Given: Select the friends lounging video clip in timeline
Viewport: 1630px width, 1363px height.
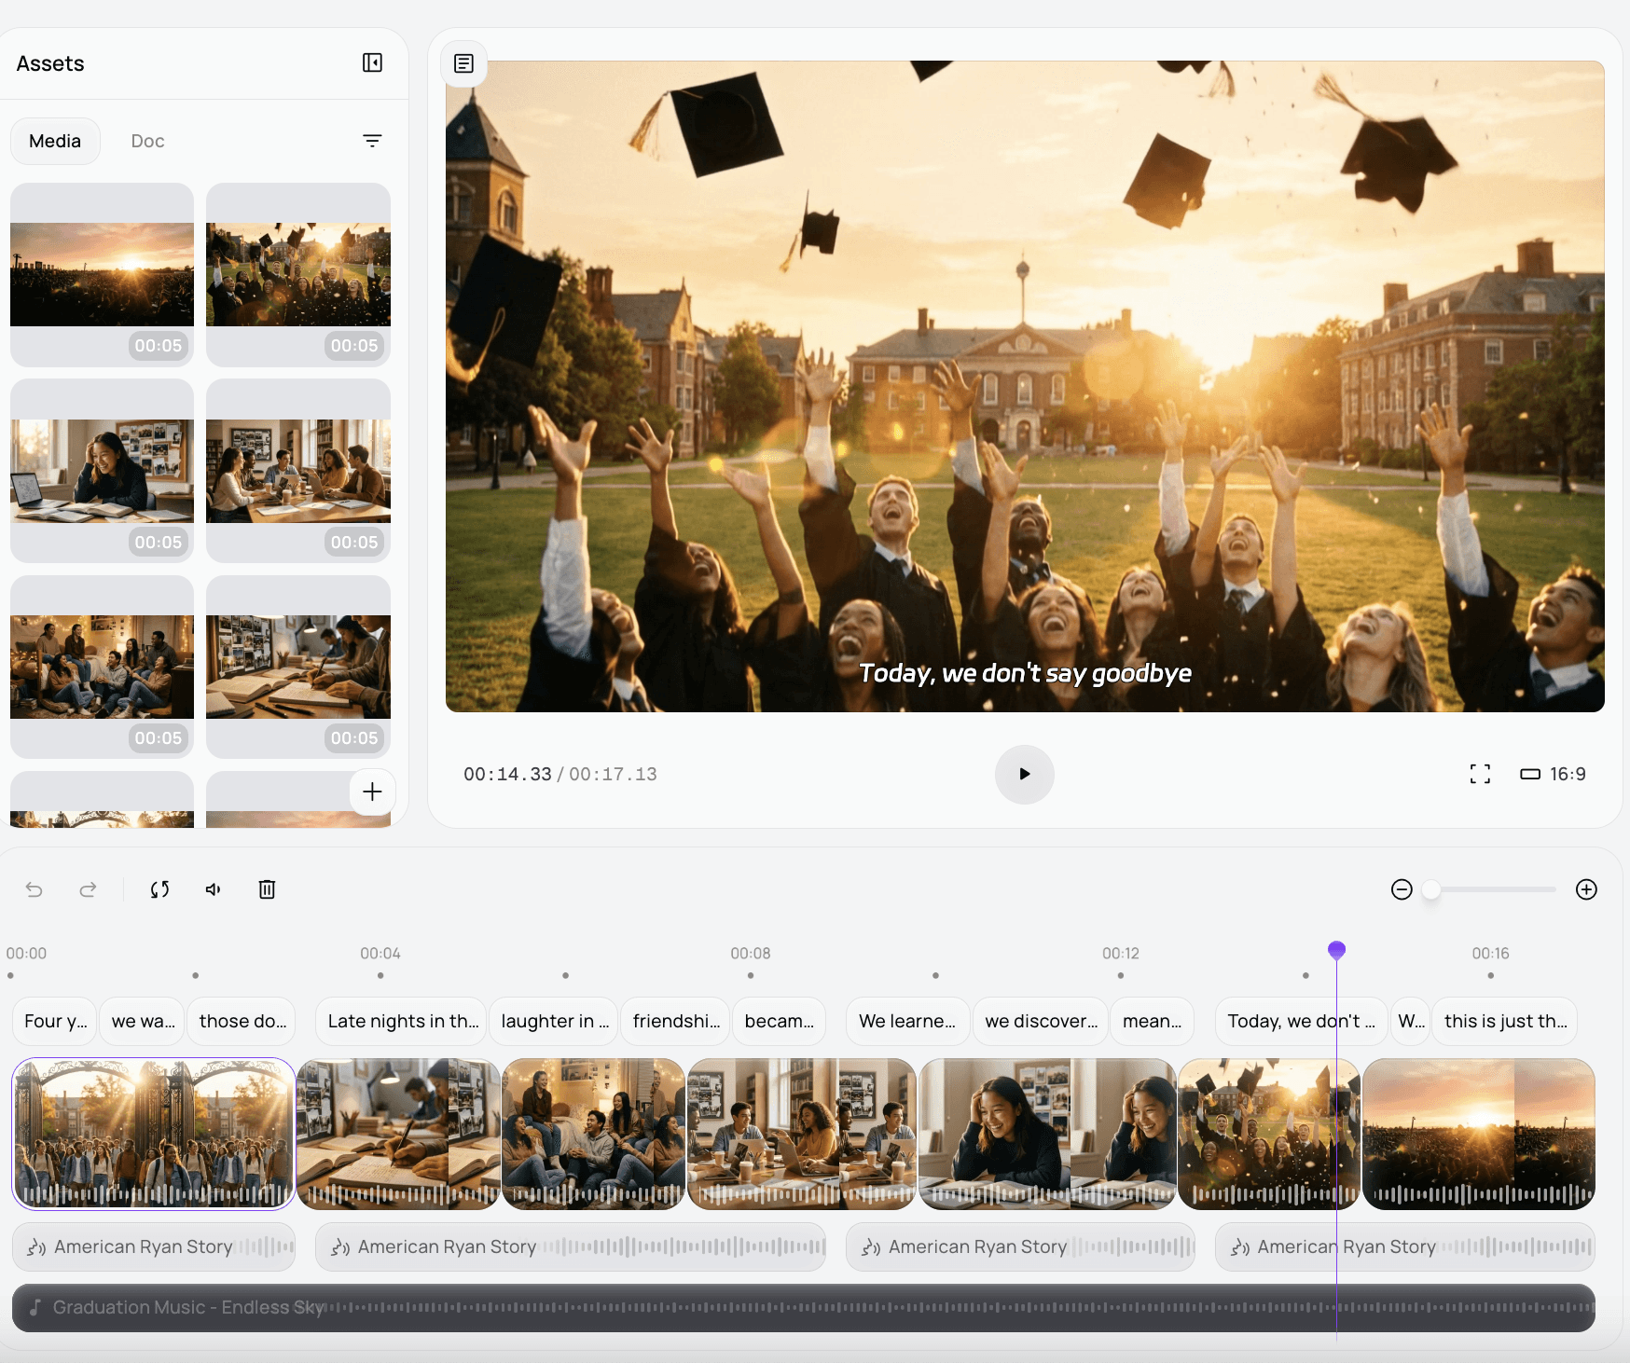Looking at the screenshot, I should (x=594, y=1134).
